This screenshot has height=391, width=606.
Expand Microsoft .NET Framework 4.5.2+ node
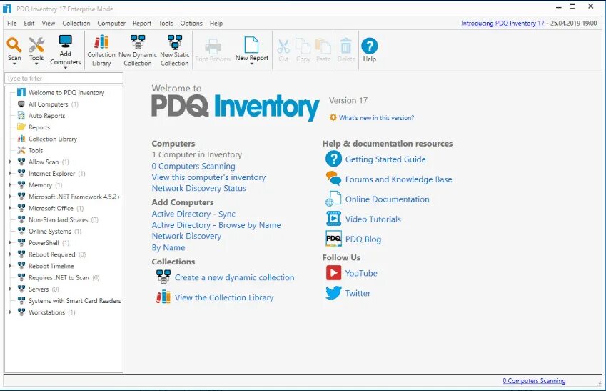[10, 197]
